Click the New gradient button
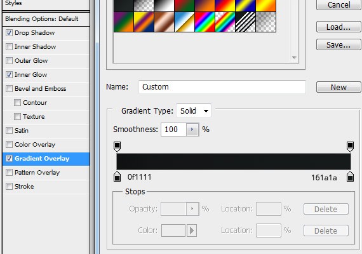This screenshot has height=254, width=362. 339,87
